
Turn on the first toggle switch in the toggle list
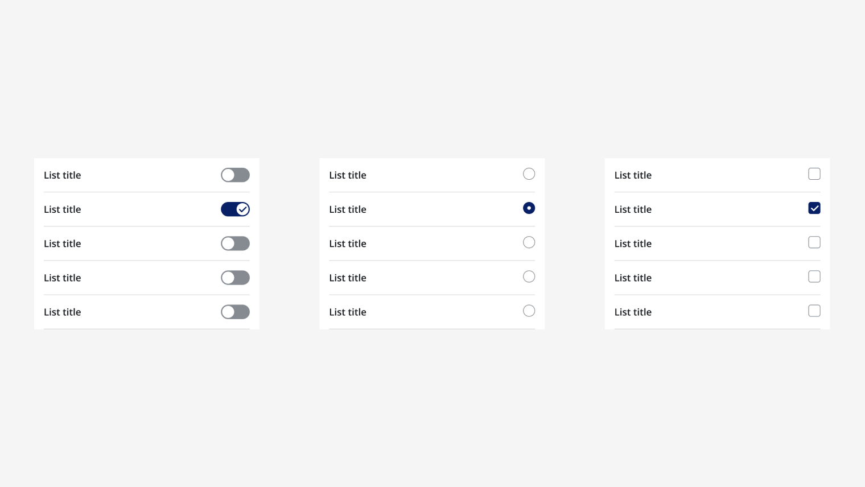(235, 175)
